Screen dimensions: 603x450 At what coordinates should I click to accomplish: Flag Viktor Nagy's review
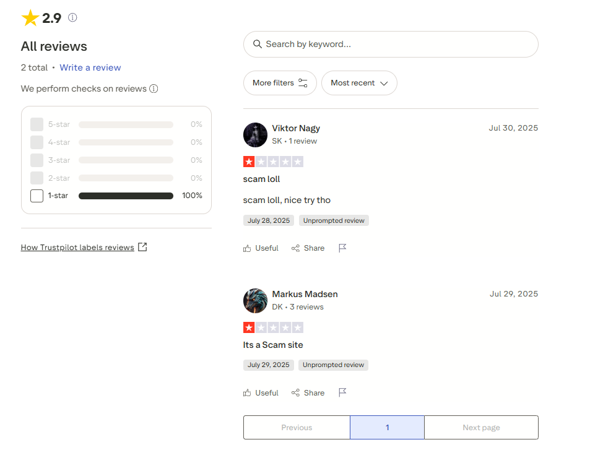[342, 248]
